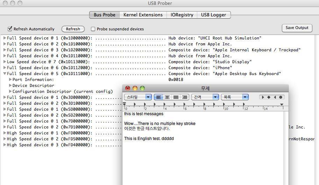Expand the Studio Display device row
319x185 pixels.
[x=5, y=62]
